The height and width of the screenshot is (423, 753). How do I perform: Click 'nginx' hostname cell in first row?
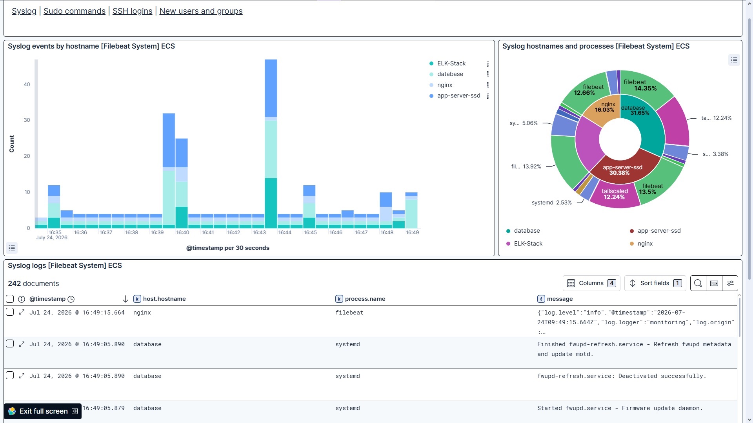[142, 313]
